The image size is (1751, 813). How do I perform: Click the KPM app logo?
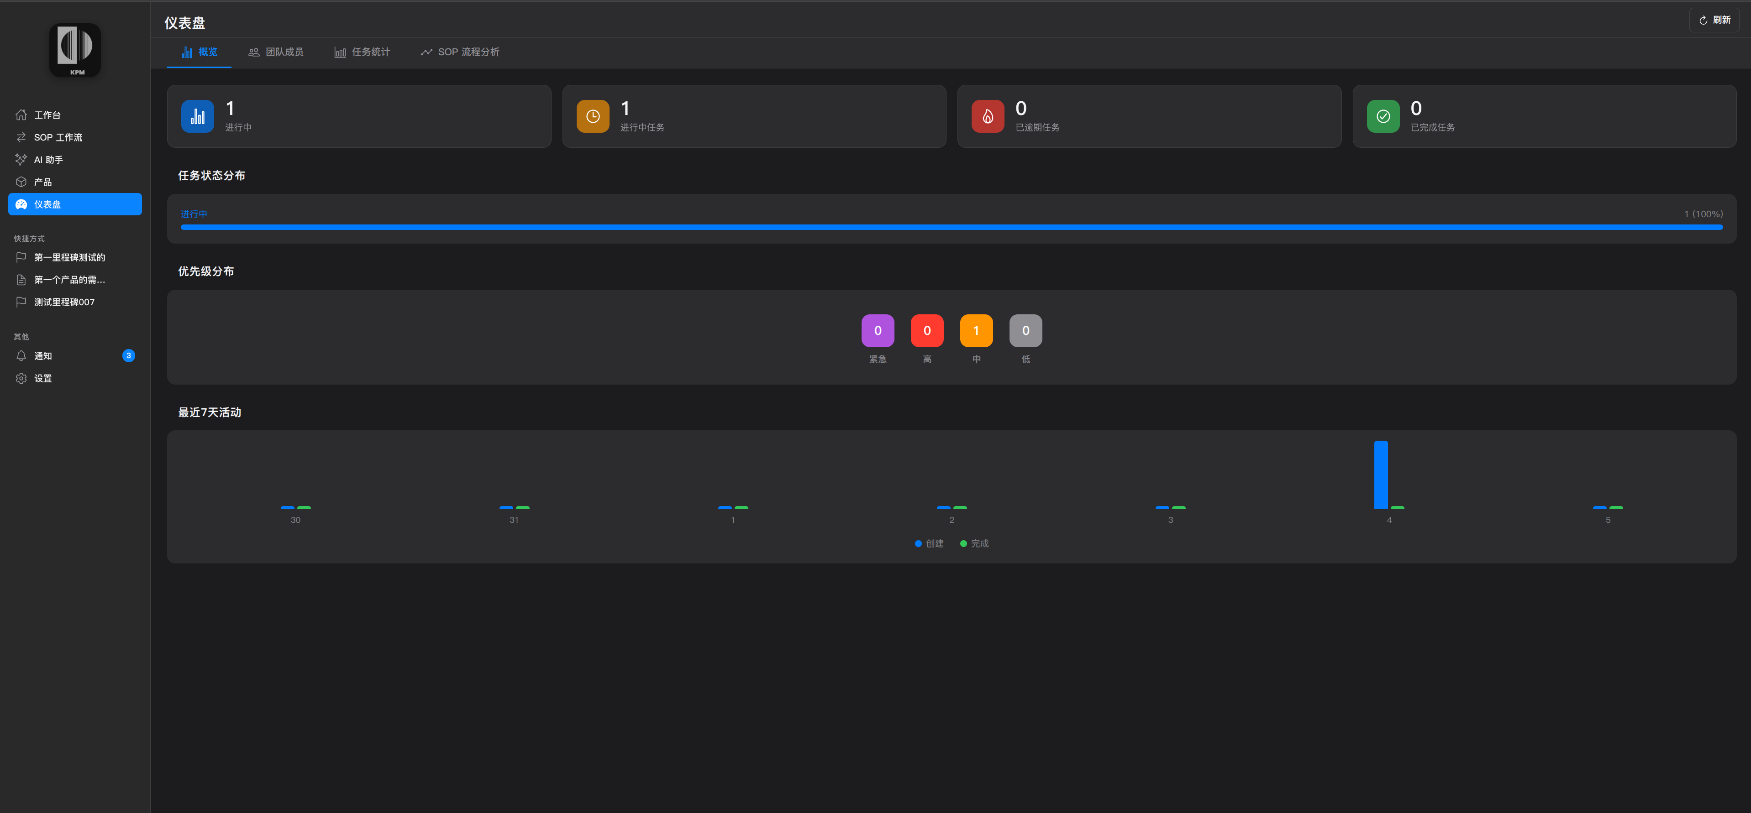point(75,50)
